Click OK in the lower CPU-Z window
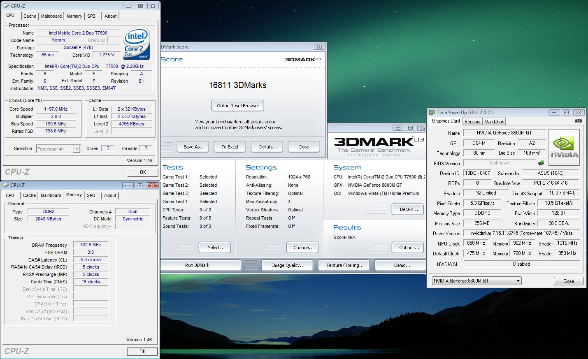The height and width of the screenshot is (359, 588). coord(142,352)
